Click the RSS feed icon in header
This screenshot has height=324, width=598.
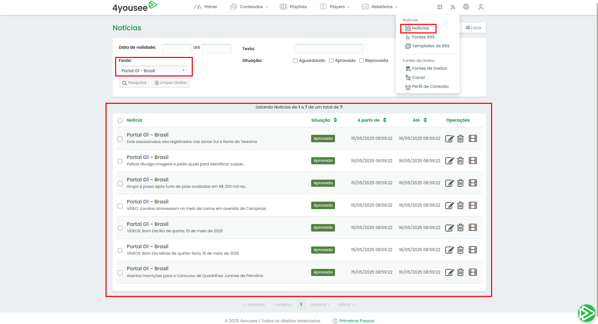pos(453,7)
